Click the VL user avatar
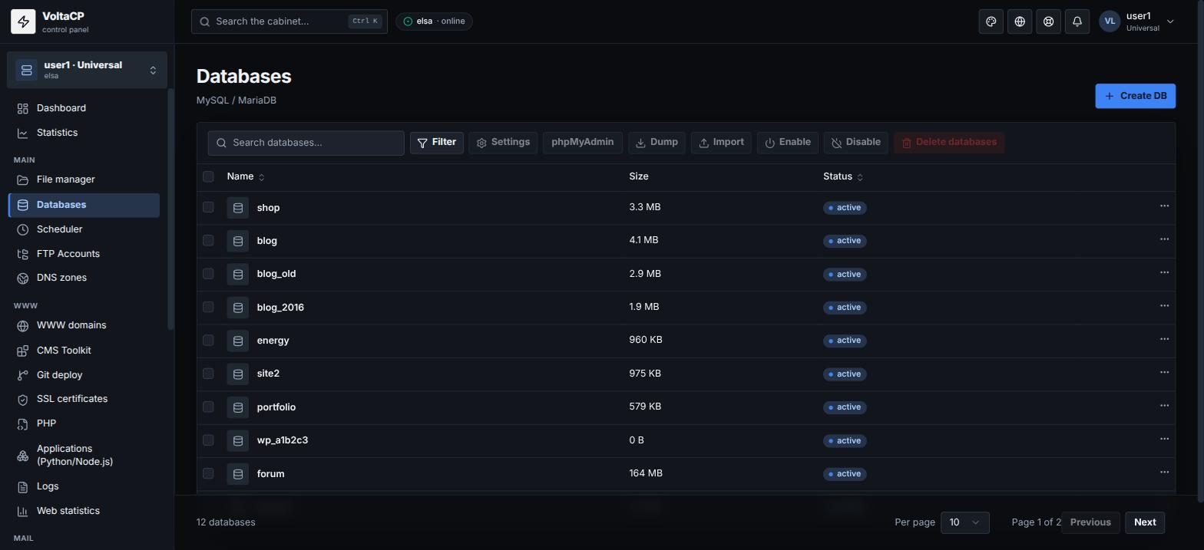The width and height of the screenshot is (1204, 550). (x=1110, y=21)
